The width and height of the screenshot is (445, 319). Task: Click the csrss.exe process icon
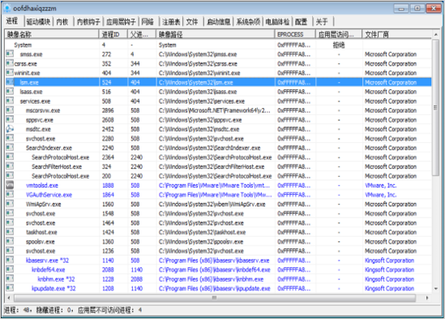click(10, 63)
